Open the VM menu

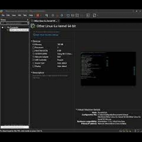pos(20,15)
